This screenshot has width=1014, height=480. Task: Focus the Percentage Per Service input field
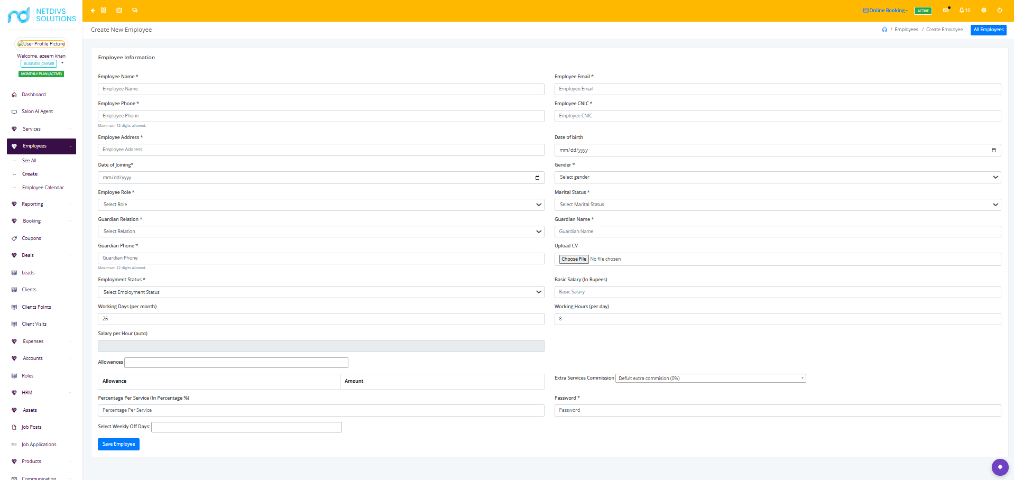321,410
